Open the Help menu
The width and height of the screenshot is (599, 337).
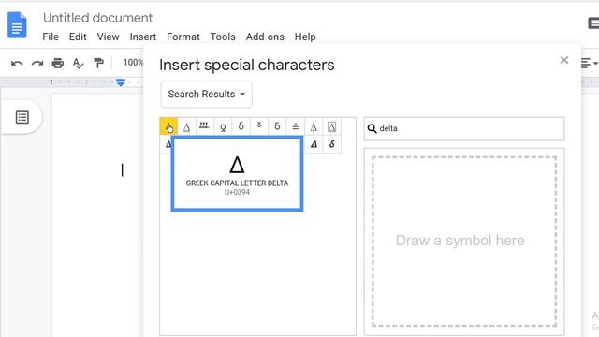point(305,37)
